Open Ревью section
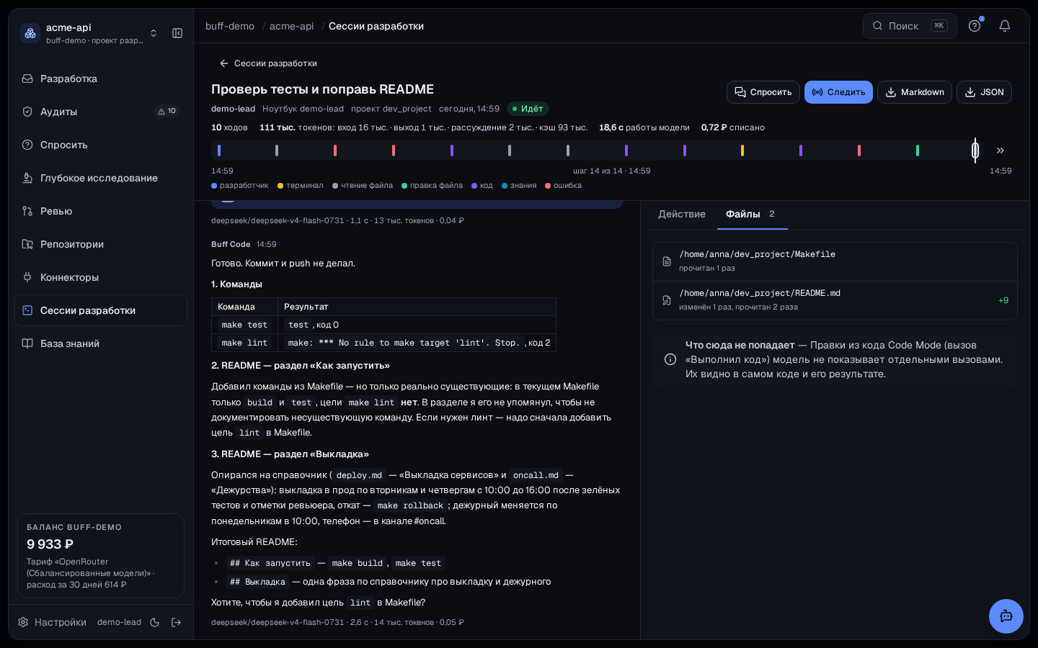The width and height of the screenshot is (1038, 648). pos(101,211)
